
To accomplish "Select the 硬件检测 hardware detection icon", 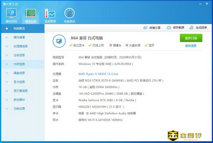I will (30, 14).
